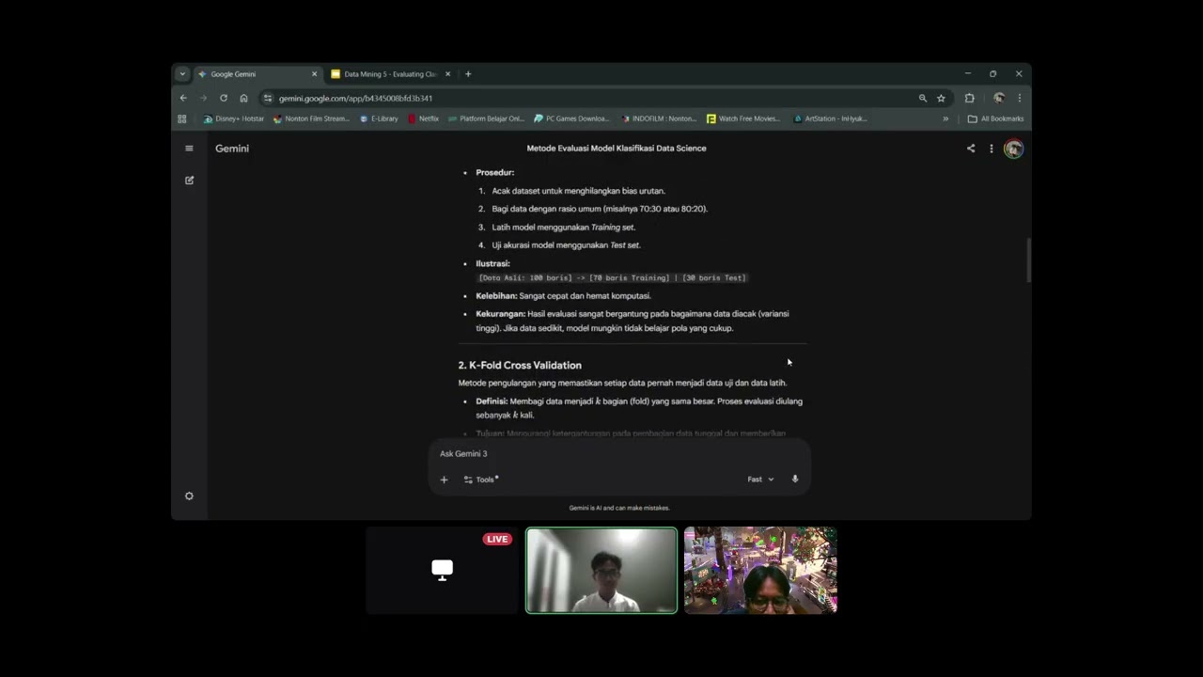
Task: Share this Gemini conversation
Action: pos(971,149)
